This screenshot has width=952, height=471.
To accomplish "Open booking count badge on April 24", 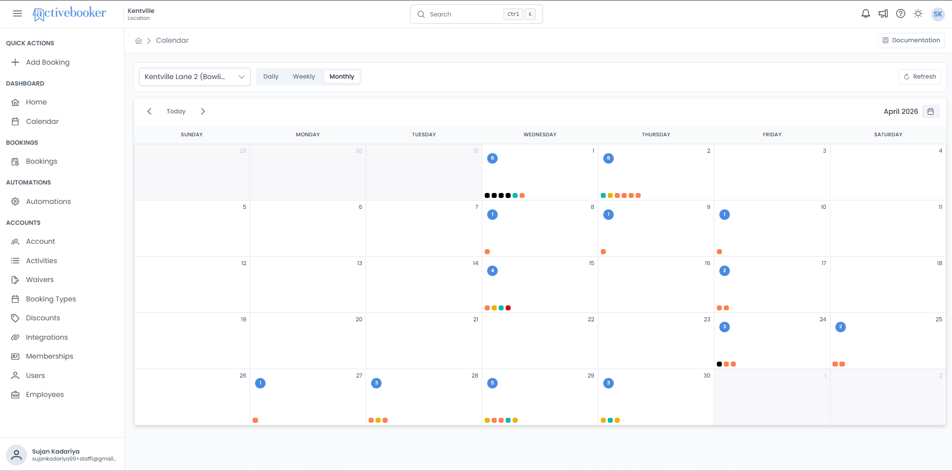I will pos(724,327).
